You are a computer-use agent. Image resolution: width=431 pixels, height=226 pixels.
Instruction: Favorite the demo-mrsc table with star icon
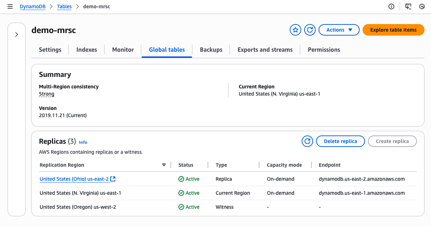(x=296, y=30)
